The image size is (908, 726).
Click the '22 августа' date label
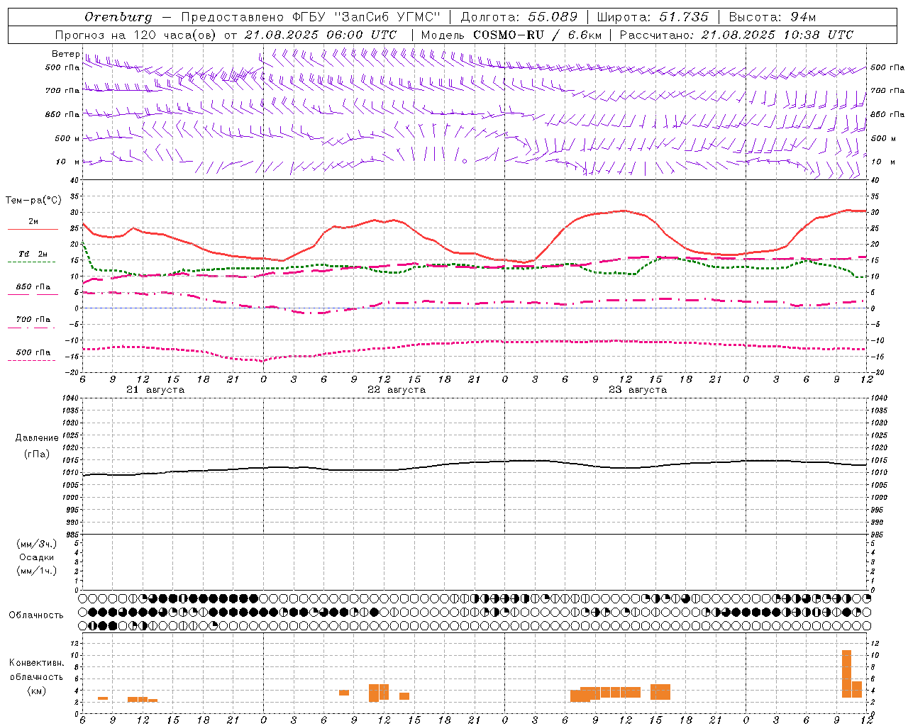tap(397, 390)
